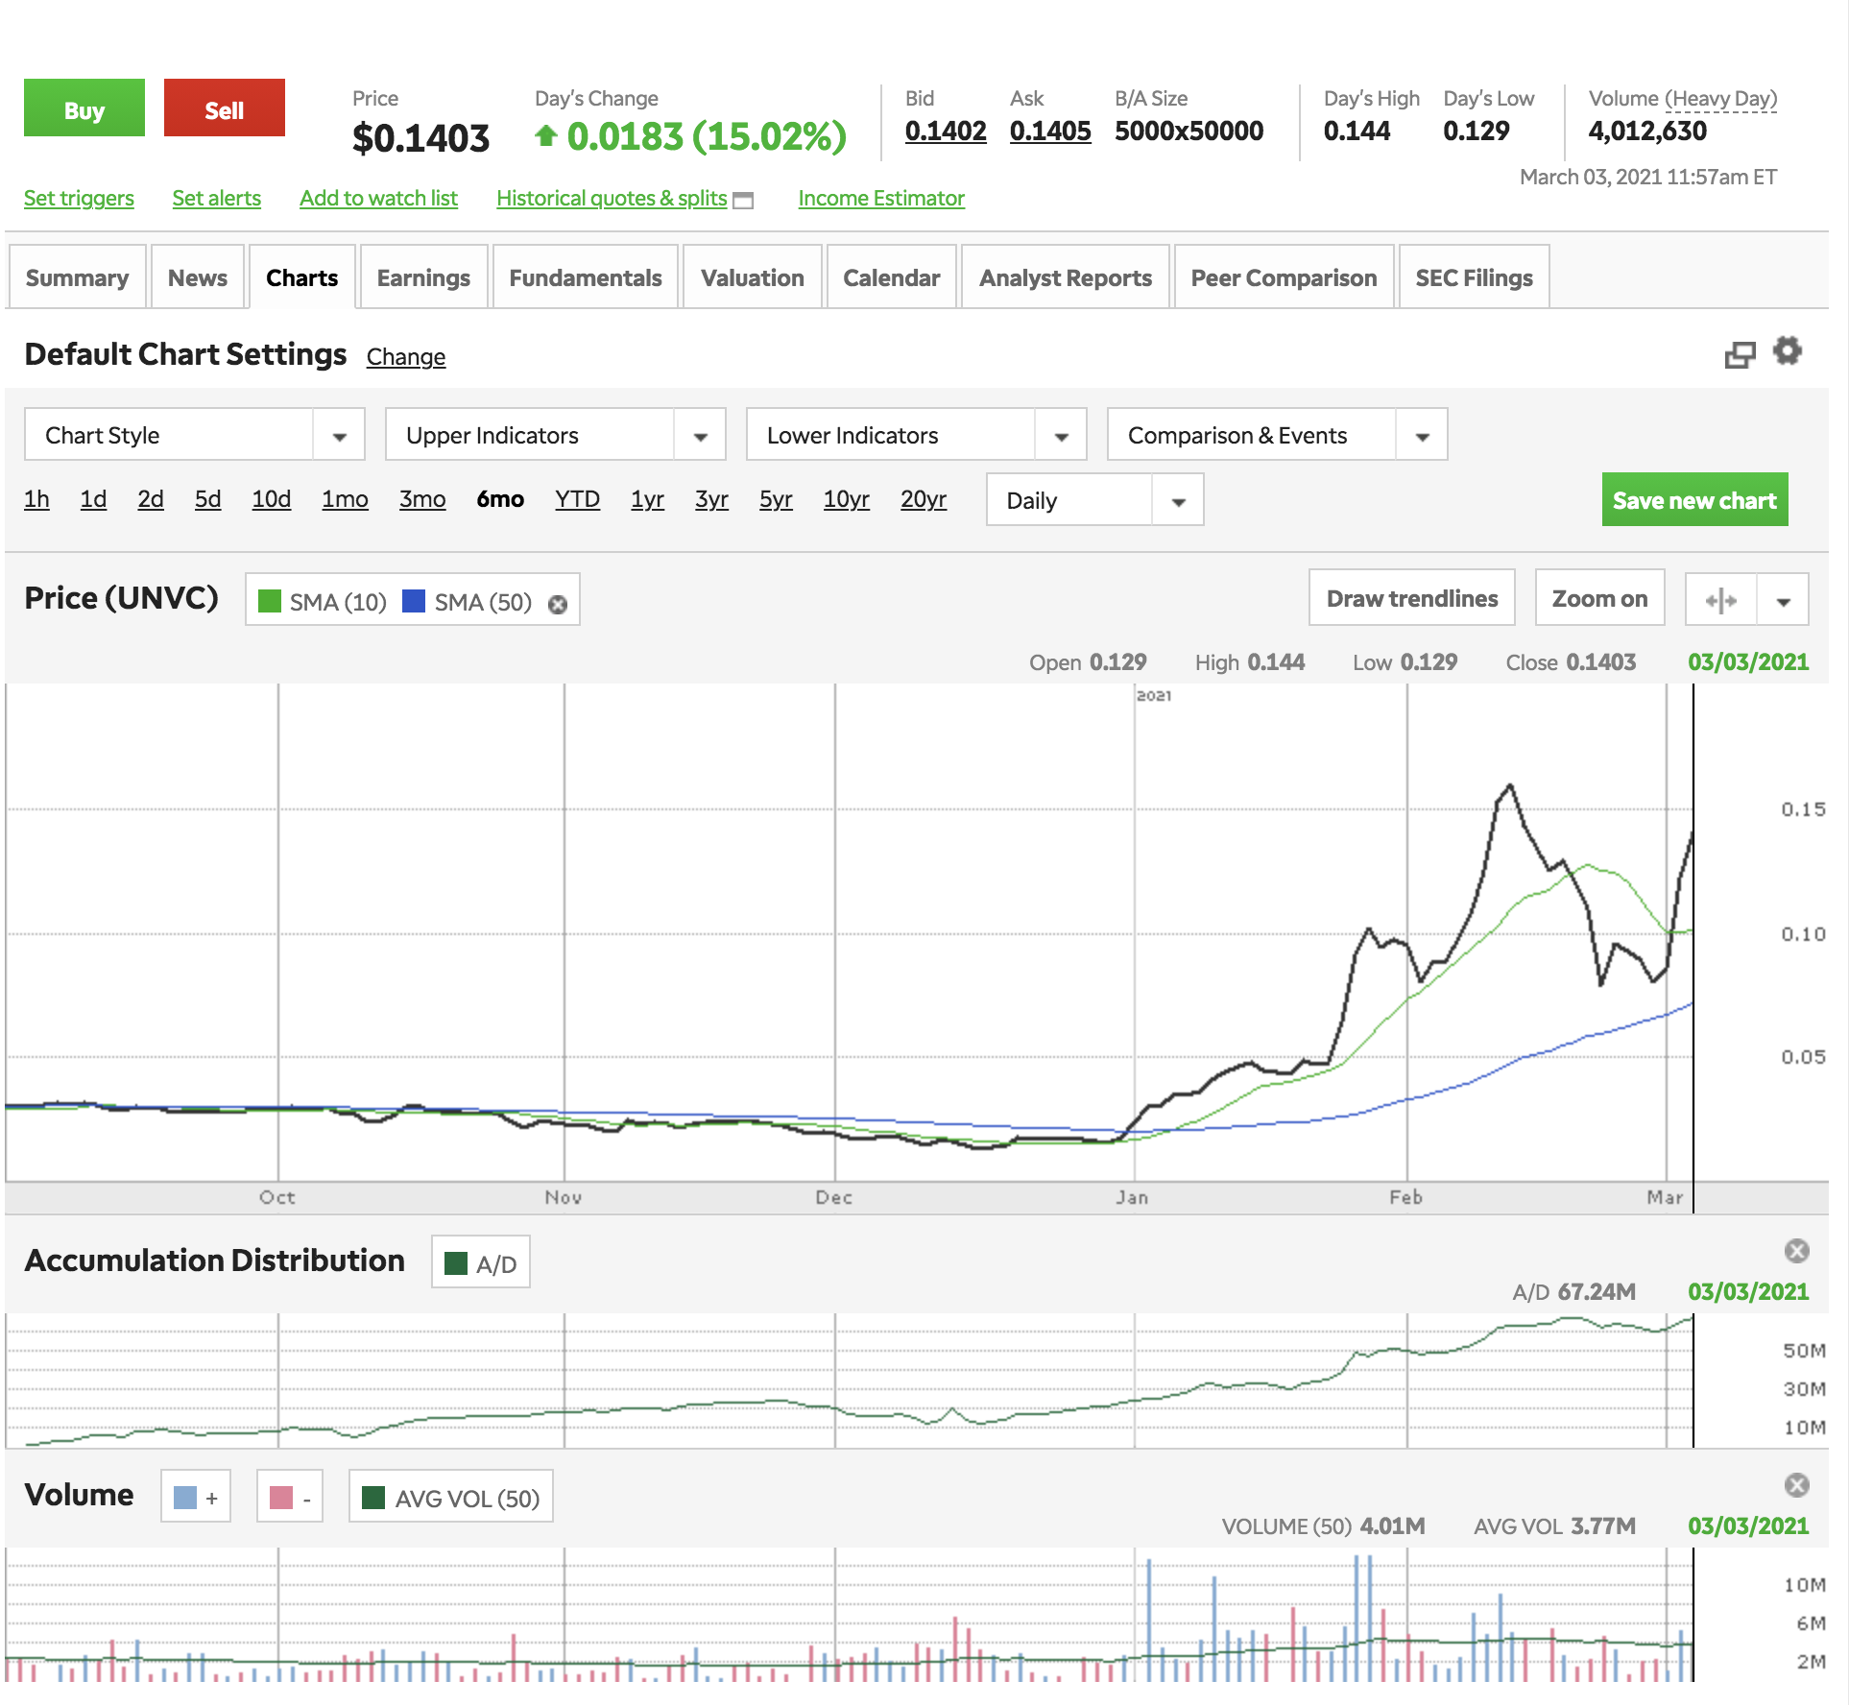Select the 6mo time range

[500, 499]
